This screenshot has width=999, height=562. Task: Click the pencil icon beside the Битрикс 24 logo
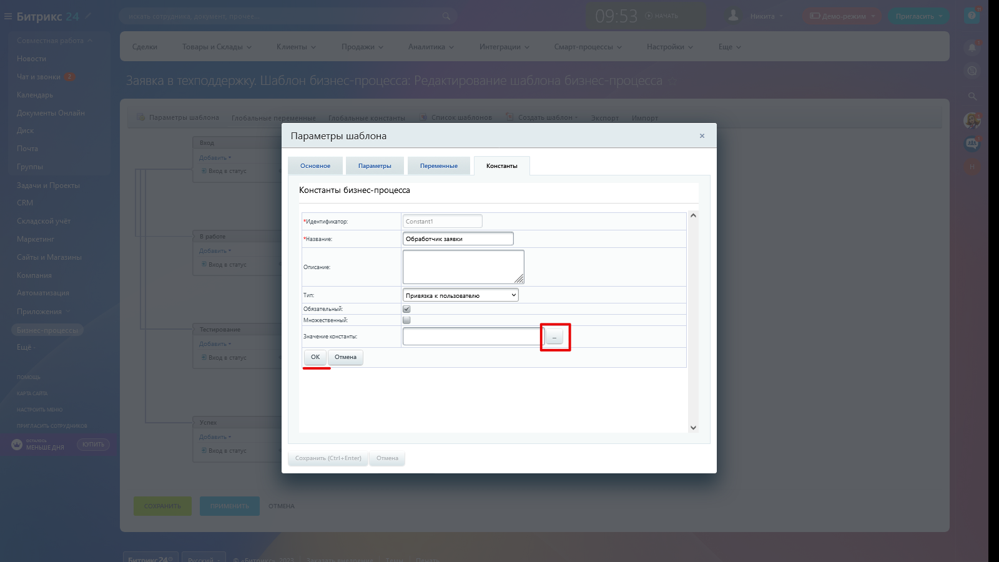(88, 16)
